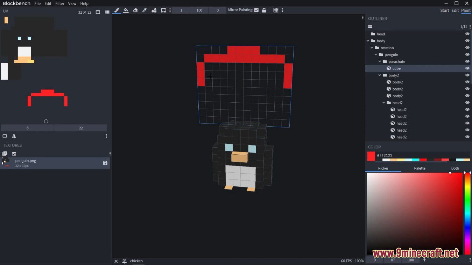Select the Draw Shape tool
Screen dimensions: 472x265
tap(154, 10)
